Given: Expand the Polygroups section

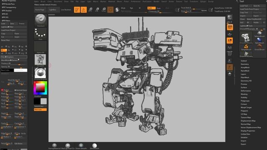Looking at the screenshot, I should (245, 101).
